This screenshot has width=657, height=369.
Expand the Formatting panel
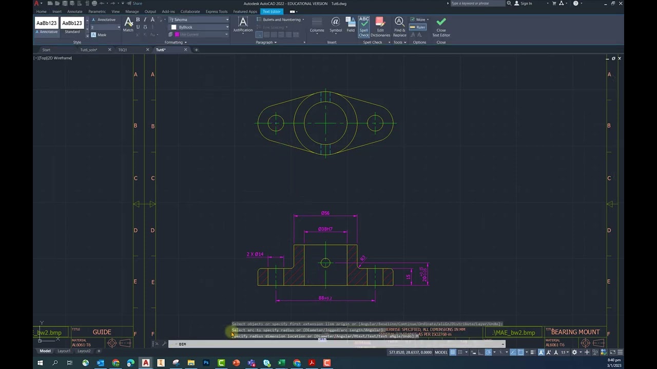click(176, 42)
